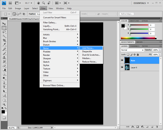Click the foreground color swatch in toolbar
Screen dimensions: 163x130
pos(3,112)
